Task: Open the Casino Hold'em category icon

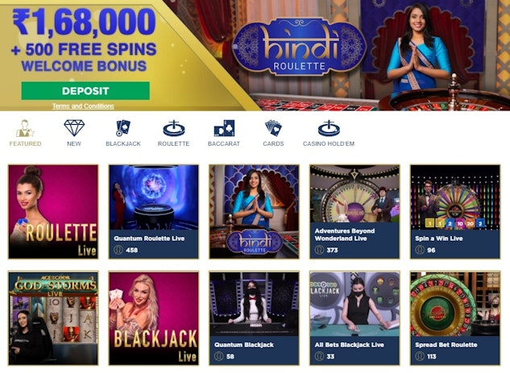Action: click(x=329, y=128)
